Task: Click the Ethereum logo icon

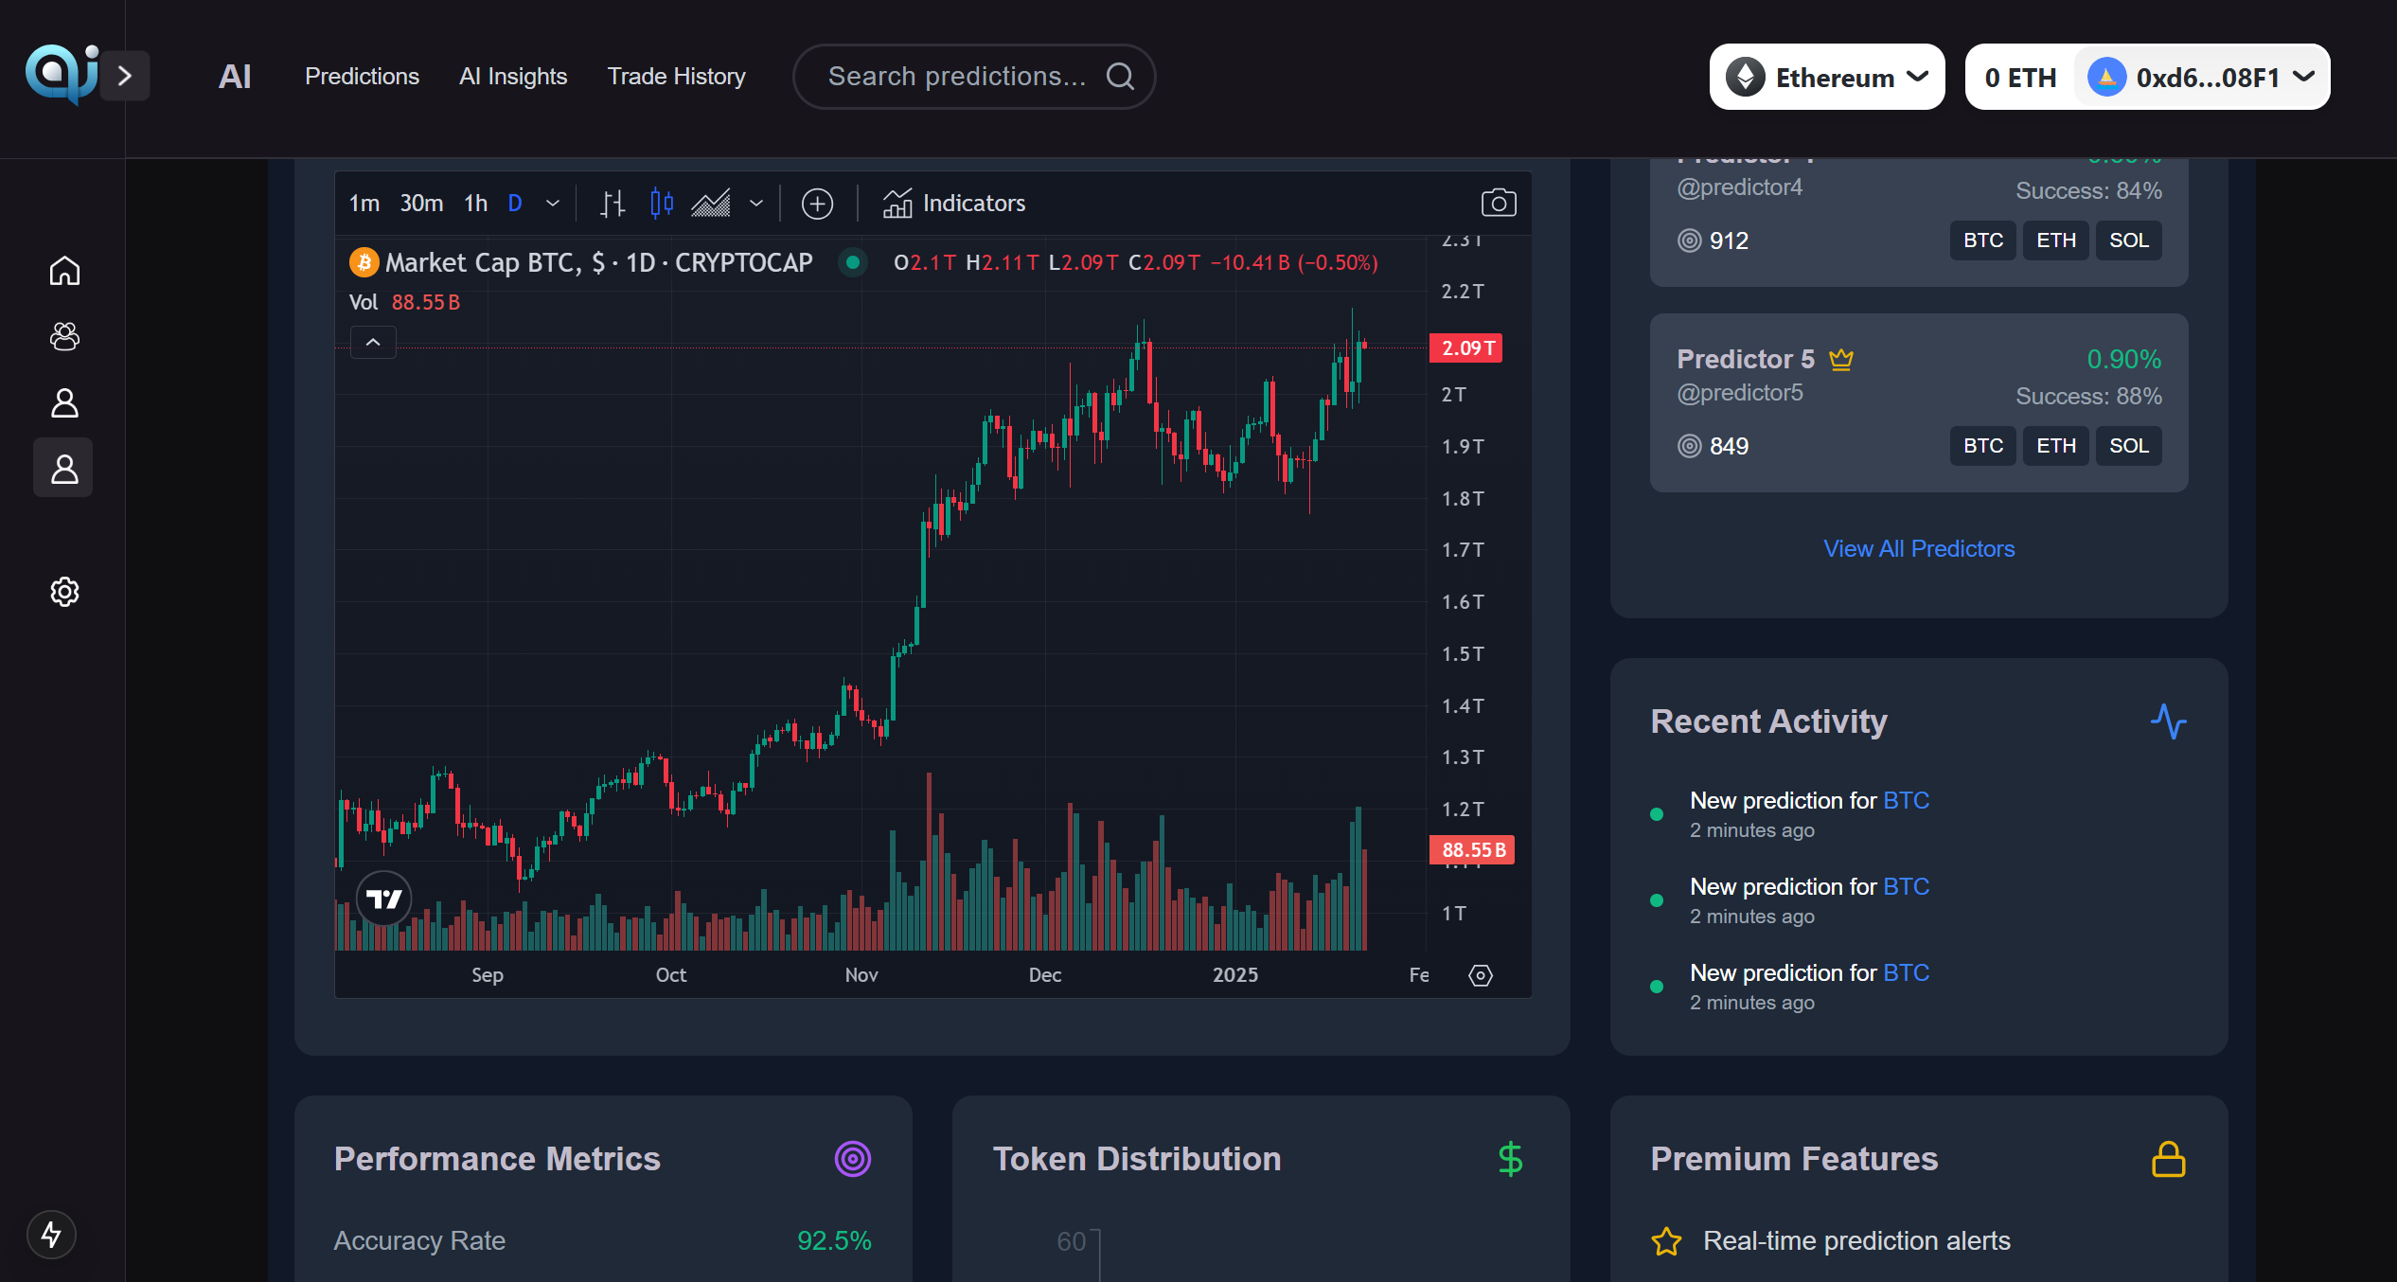Action: click(1745, 77)
